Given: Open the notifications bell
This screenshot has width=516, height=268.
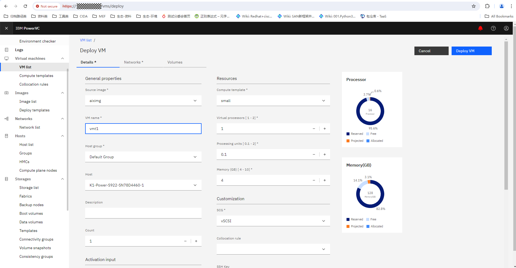Looking at the screenshot, I should pyautogui.click(x=480, y=28).
